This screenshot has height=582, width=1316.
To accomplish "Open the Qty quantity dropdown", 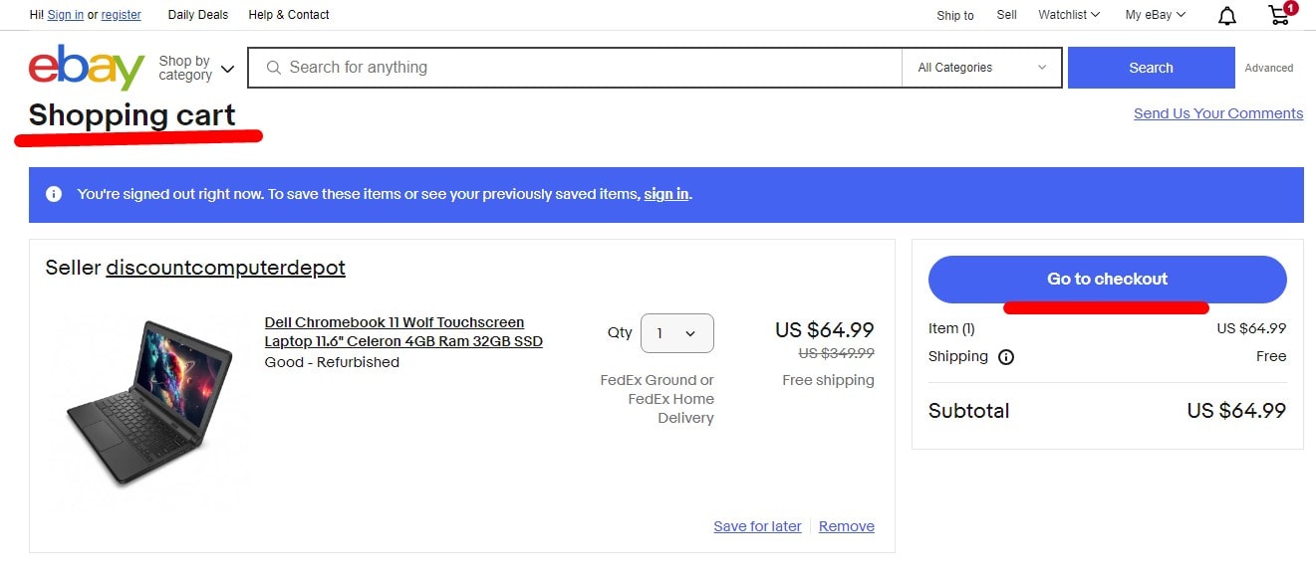I will 677,333.
